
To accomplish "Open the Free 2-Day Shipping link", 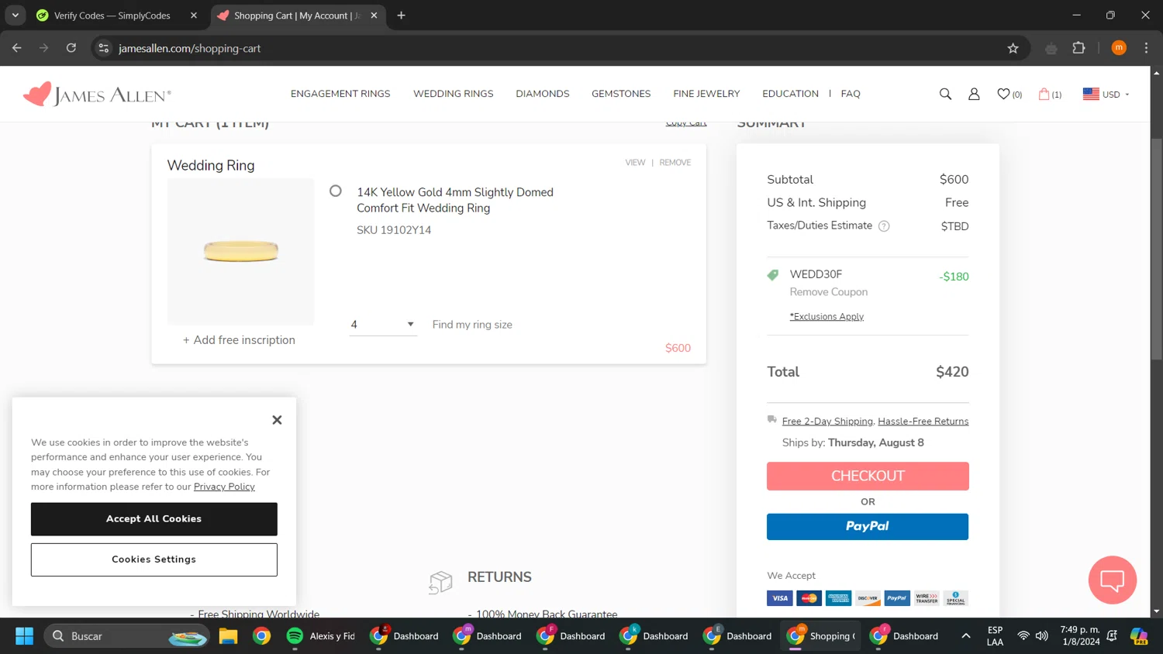I will pyautogui.click(x=827, y=422).
